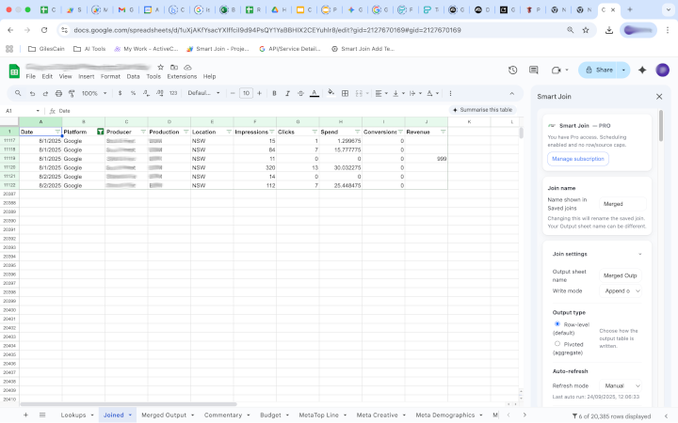Format as percent
Screen dimensions: 678x423
coord(133,93)
